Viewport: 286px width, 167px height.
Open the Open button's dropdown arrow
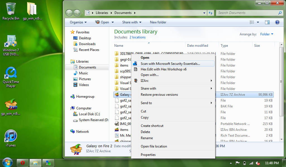pos(113,22)
